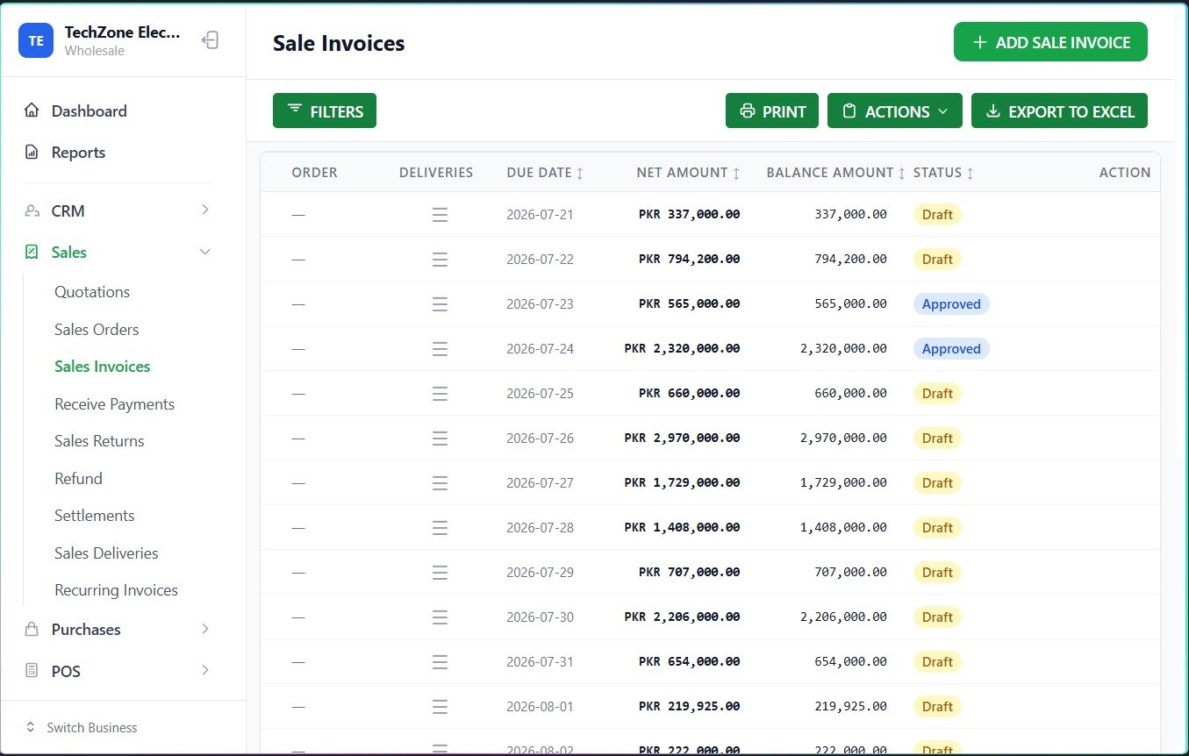Click the Deliveries column header

click(x=436, y=173)
